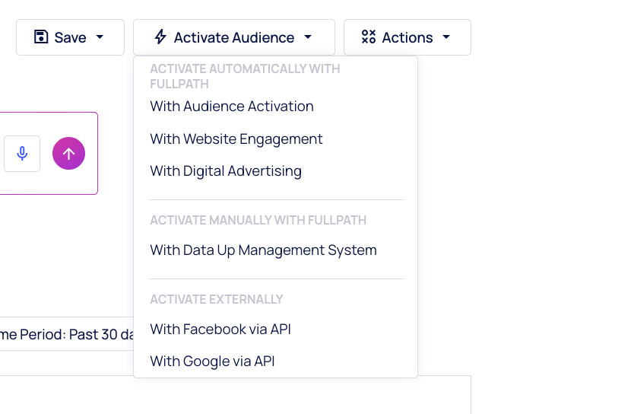Viewport: 631px width, 414px height.
Task: Click the Activate Externally section header
Action: click(x=217, y=299)
